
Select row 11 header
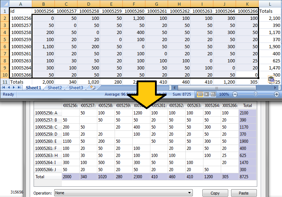[5, 82]
